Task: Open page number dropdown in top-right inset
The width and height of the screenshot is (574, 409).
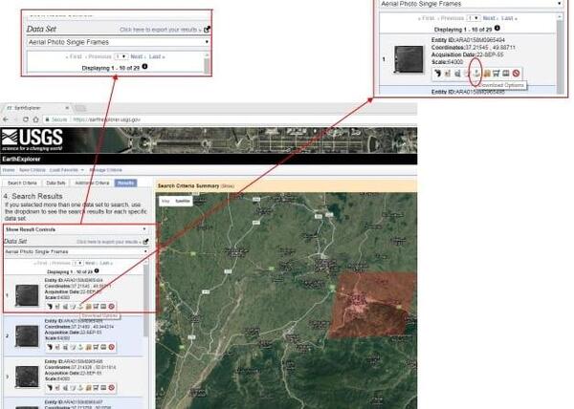Action: pyautogui.click(x=474, y=18)
